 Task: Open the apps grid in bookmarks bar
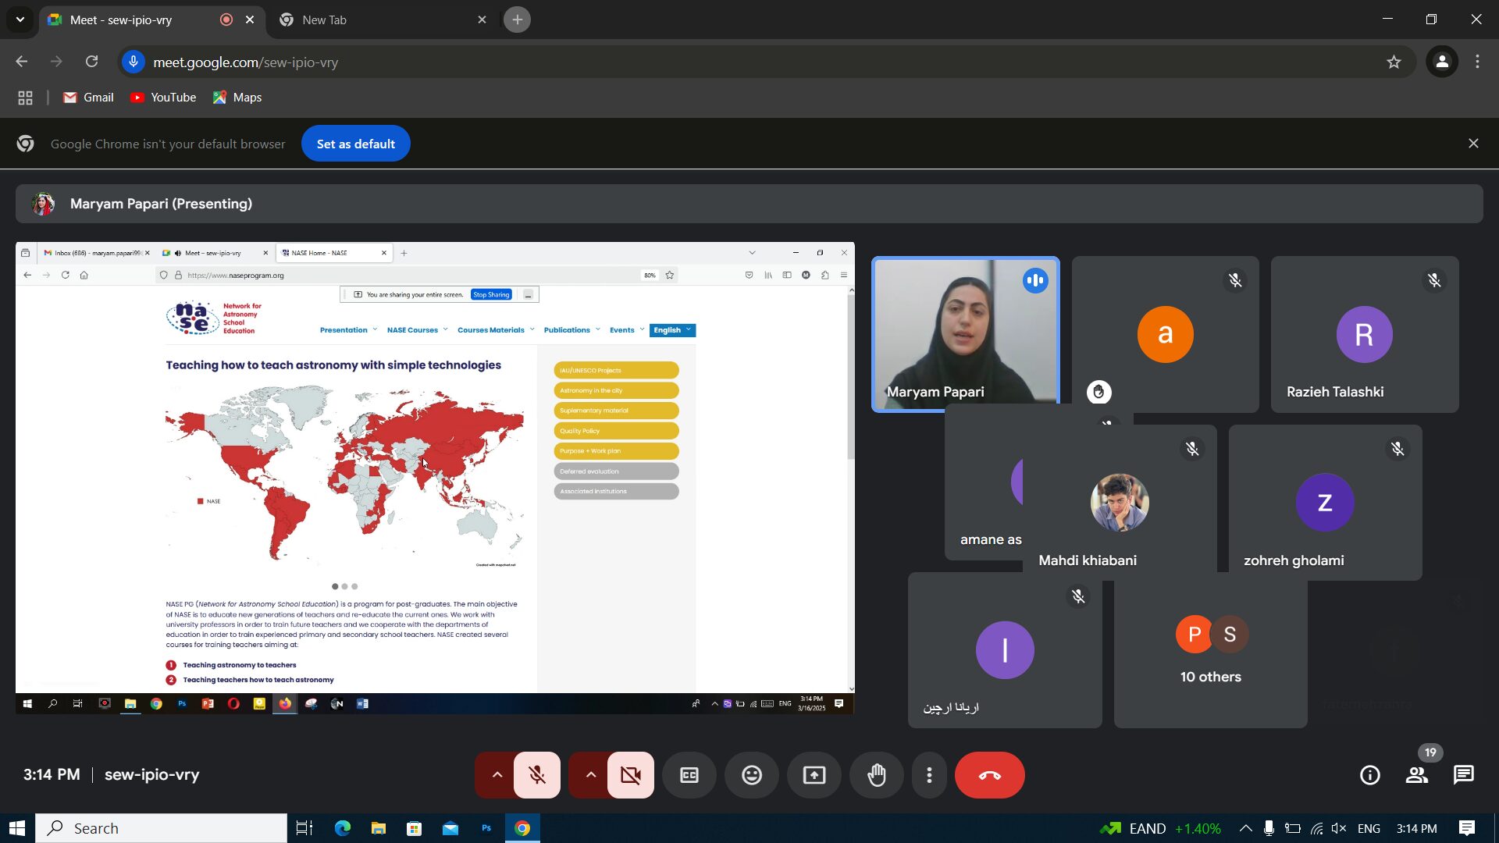(25, 98)
